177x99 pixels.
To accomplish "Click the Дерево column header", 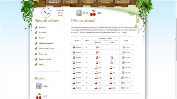I will tap(76, 40).
